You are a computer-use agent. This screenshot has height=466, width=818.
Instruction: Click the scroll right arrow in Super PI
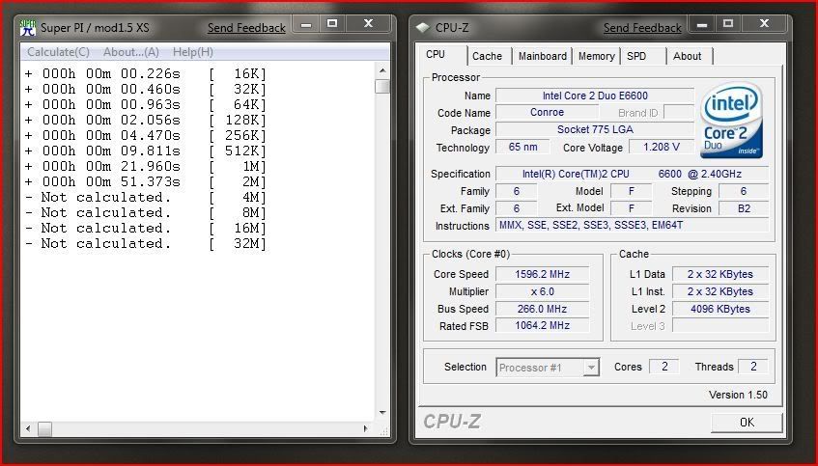366,429
